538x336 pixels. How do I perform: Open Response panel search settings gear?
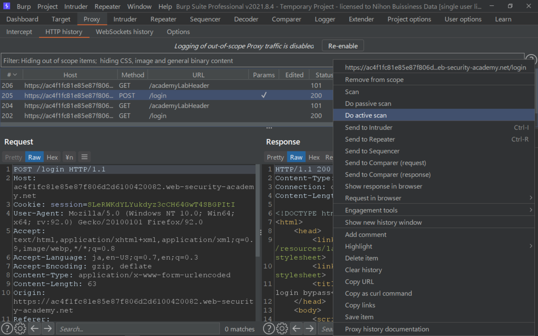(x=282, y=329)
